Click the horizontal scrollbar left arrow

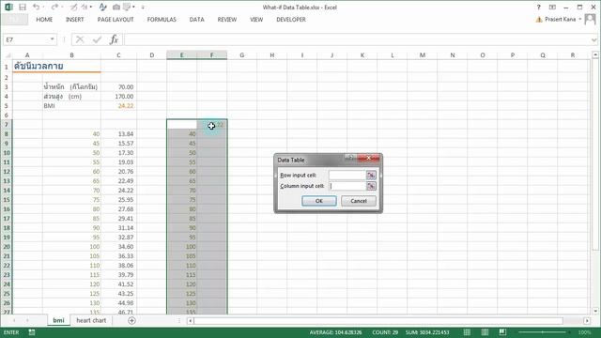tap(190, 321)
